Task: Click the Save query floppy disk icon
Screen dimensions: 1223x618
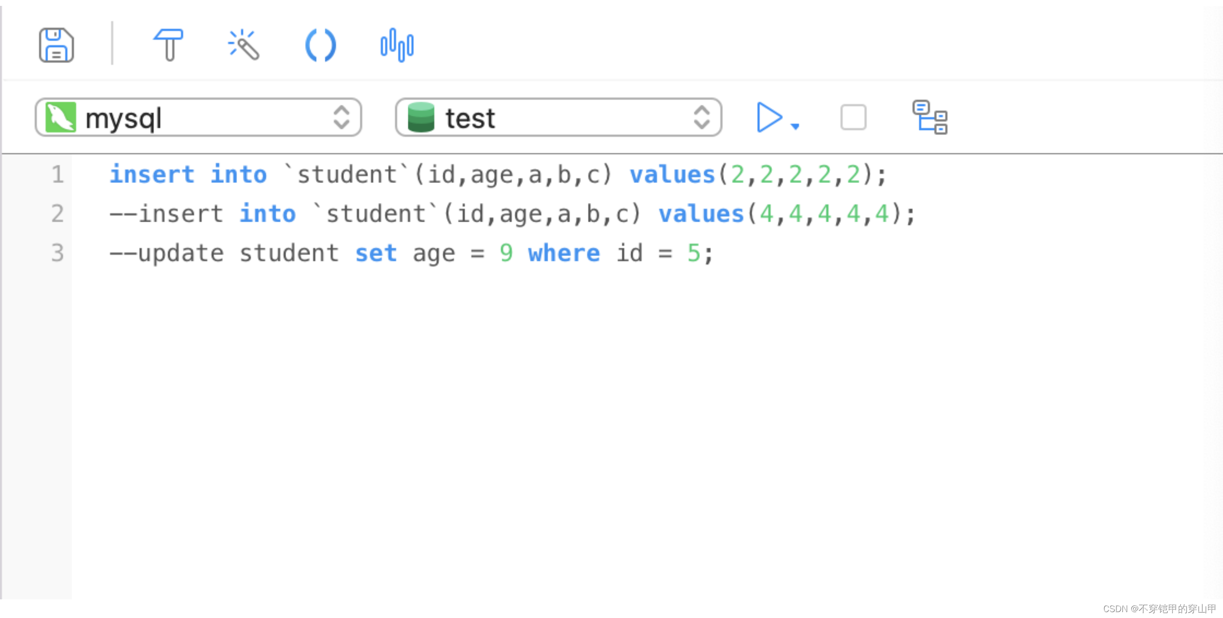Action: pos(56,45)
